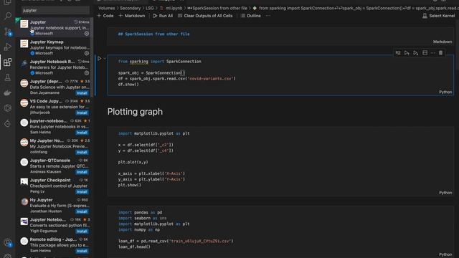Install Jupyter Checkpoint extension
This screenshot has height=258, width=459.
pos(82,192)
